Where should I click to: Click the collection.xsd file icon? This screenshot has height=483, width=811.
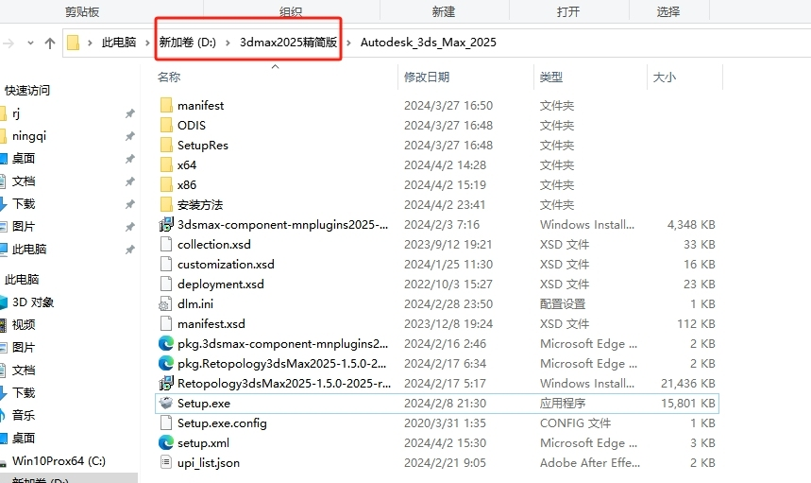(166, 245)
